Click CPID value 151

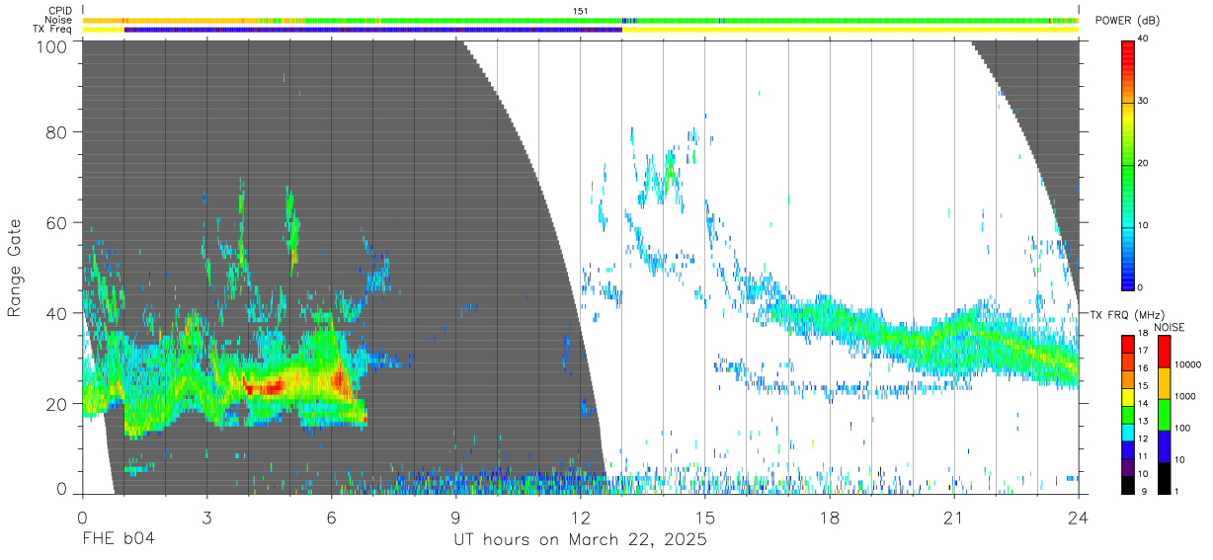coord(581,11)
